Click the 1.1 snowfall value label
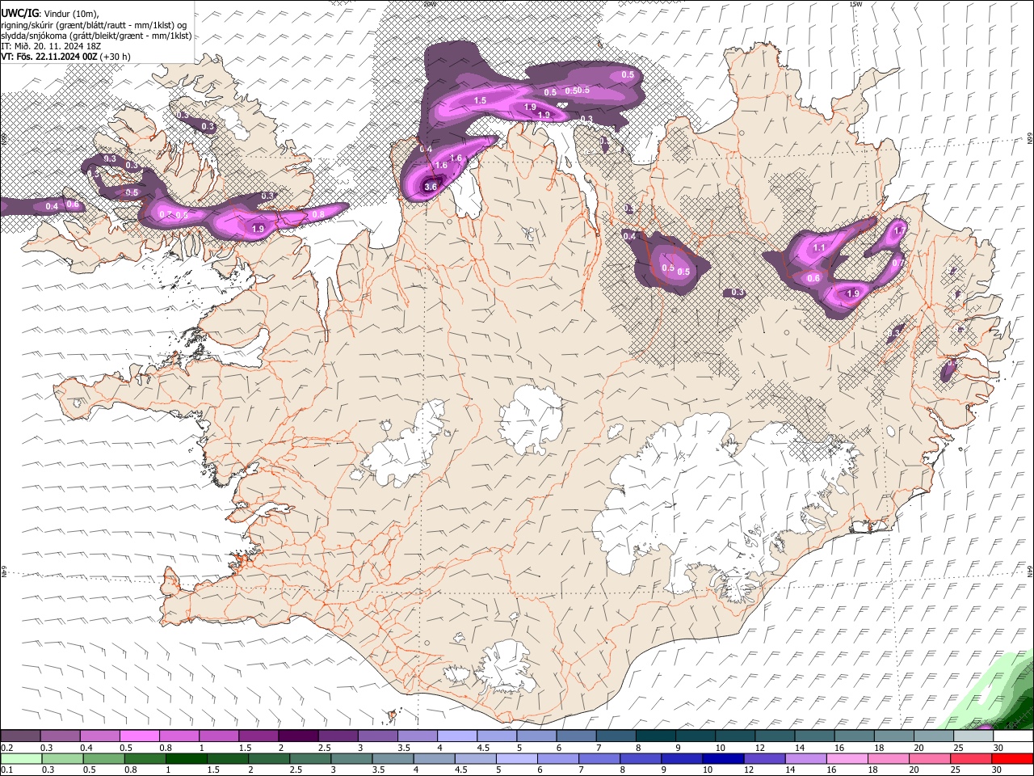Viewport: 1034px width, 776px height. (819, 247)
